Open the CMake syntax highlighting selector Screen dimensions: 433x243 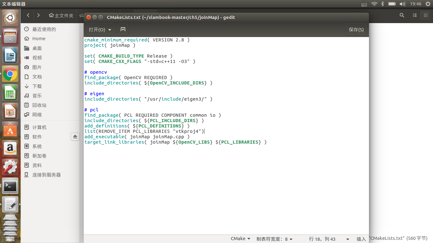click(241, 239)
